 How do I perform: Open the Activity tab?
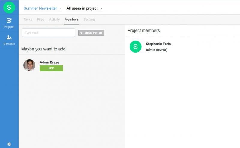pyautogui.click(x=54, y=20)
